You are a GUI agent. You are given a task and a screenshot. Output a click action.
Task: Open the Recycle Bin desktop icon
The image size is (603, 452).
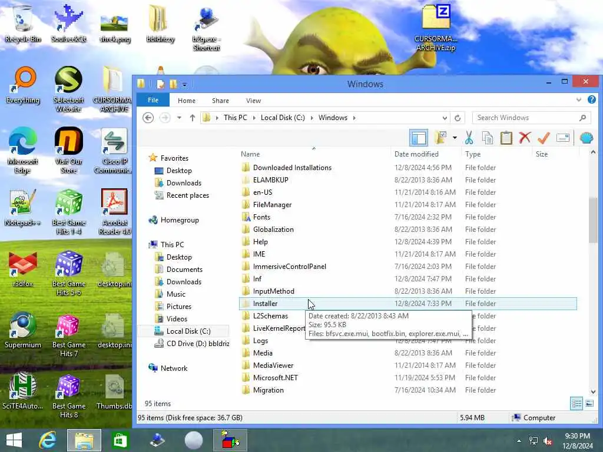tap(23, 24)
